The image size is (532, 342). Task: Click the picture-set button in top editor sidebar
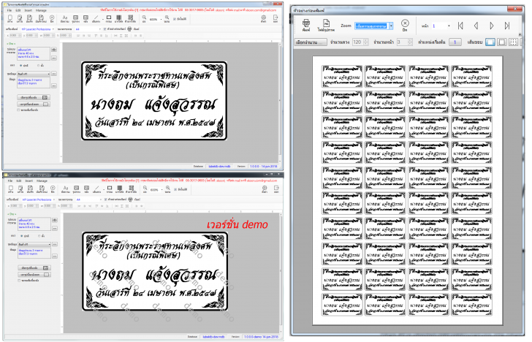[x=34, y=97]
